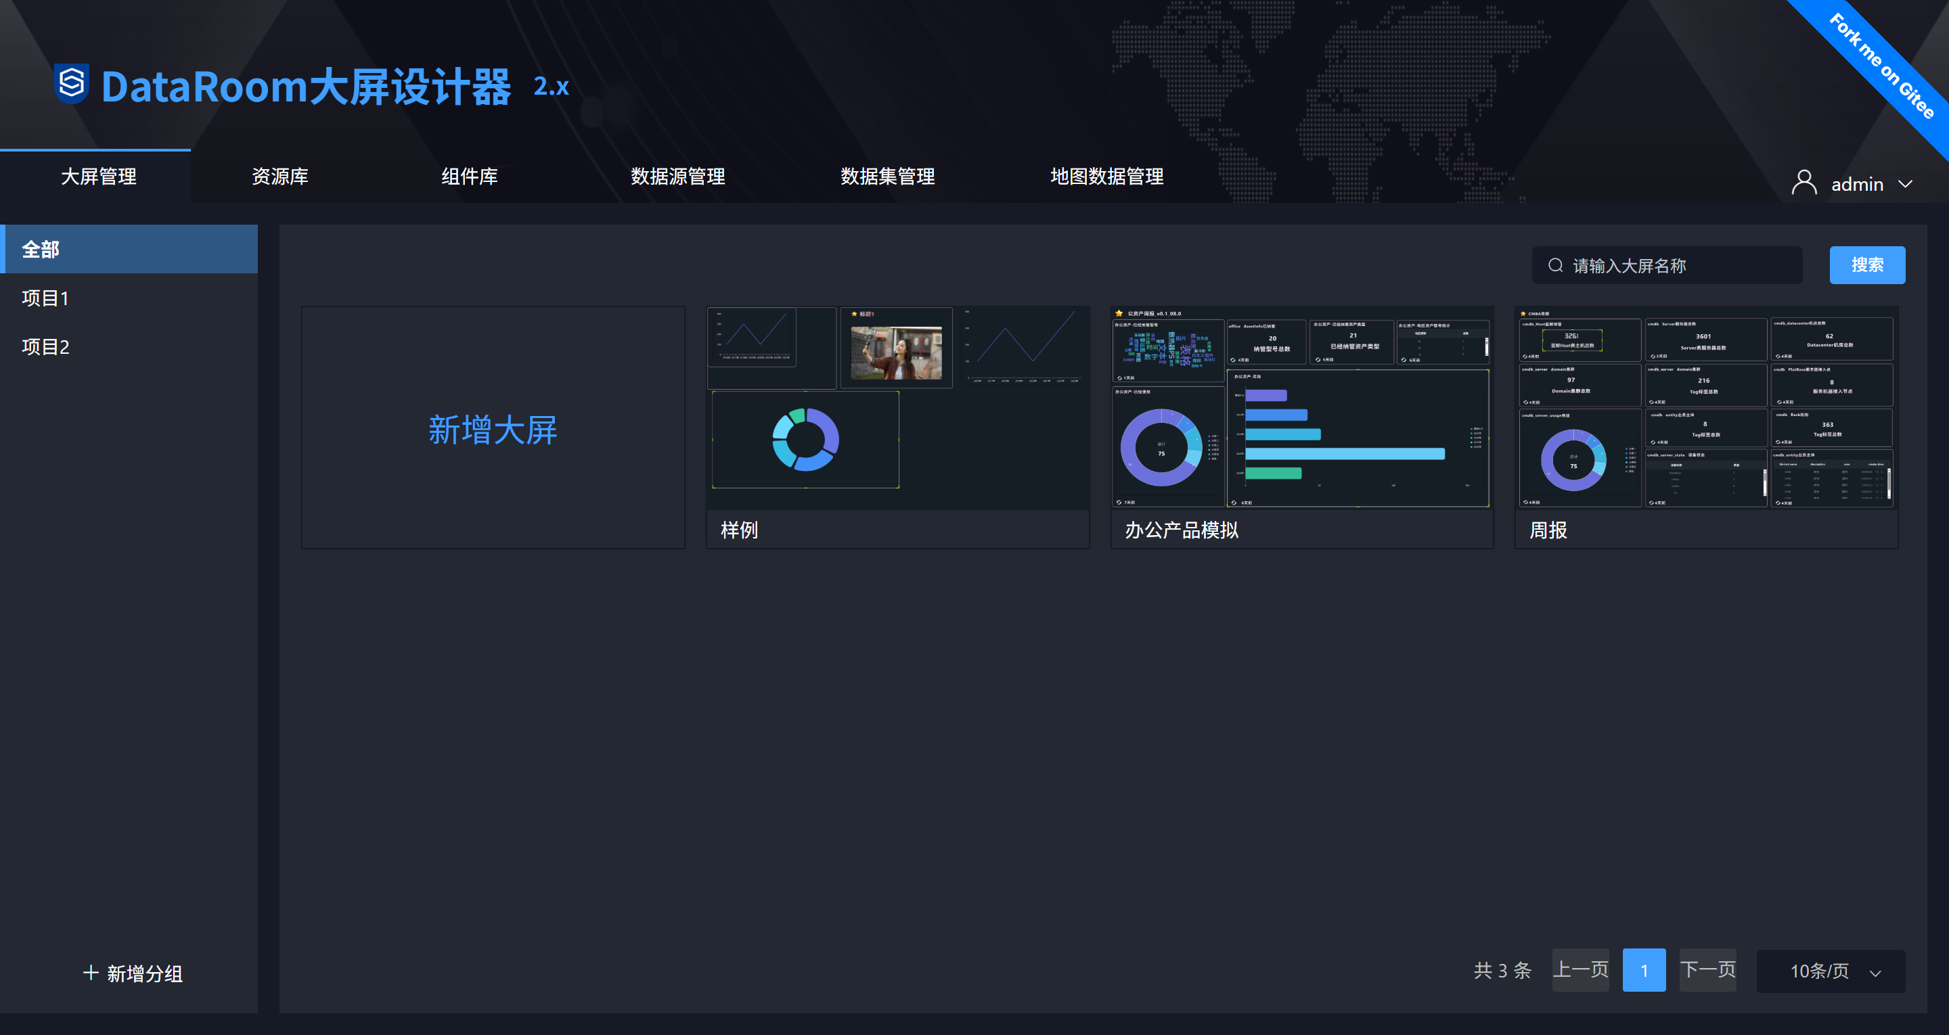Expand the admin account dropdown arrow
Screen dimensions: 1949x1035
[x=1905, y=184]
